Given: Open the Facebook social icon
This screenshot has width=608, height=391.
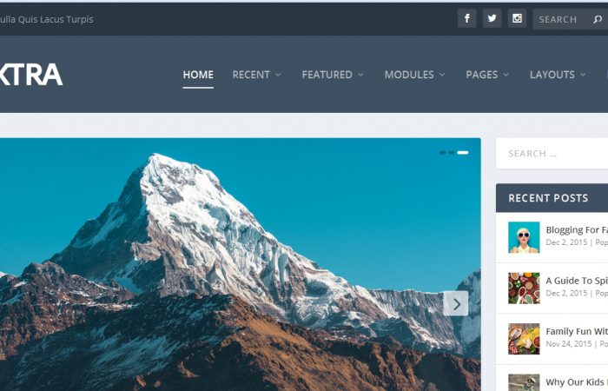Looking at the screenshot, I should coord(467,18).
